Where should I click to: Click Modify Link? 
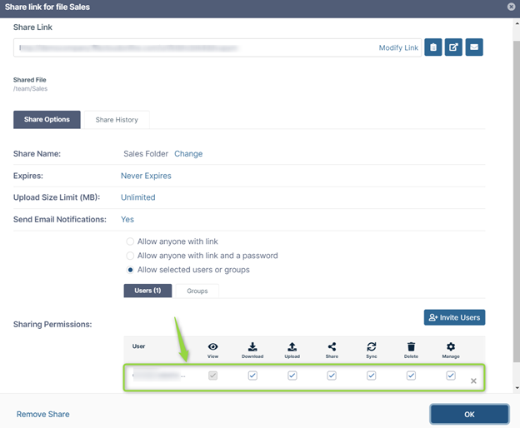click(x=398, y=47)
